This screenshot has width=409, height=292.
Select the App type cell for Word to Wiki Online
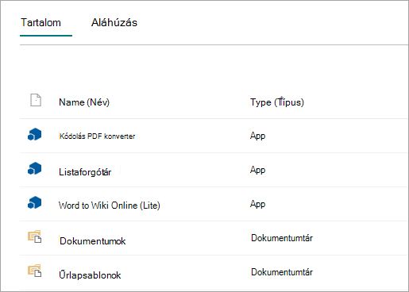(x=257, y=204)
